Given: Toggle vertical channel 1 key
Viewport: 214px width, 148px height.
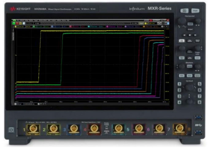Looking at the screenshot, I should coord(179,84).
